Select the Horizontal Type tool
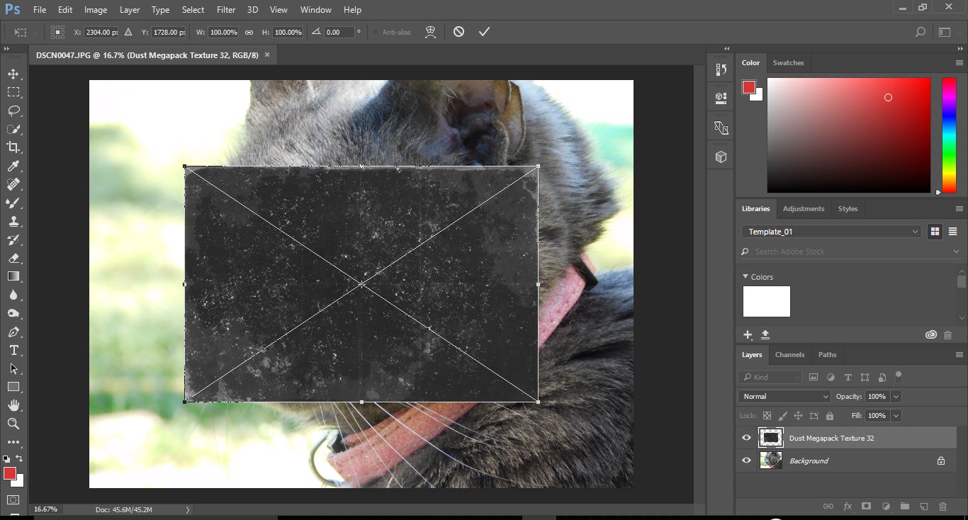 14,350
